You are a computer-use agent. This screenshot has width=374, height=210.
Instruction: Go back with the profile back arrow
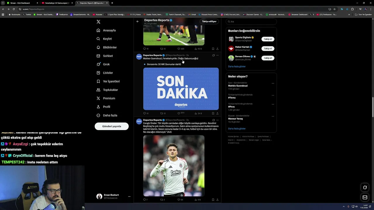point(138,21)
